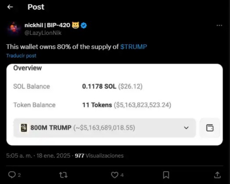This screenshot has height=184, width=230.
Task: Click the wallet icon beside TRUMP balance
Action: point(210,128)
